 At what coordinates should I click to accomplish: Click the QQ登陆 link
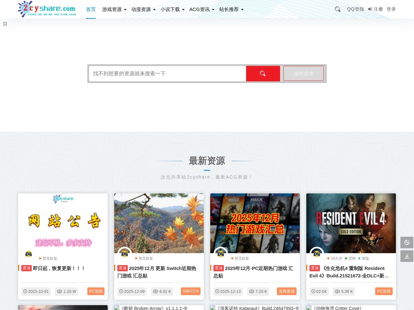tap(355, 9)
